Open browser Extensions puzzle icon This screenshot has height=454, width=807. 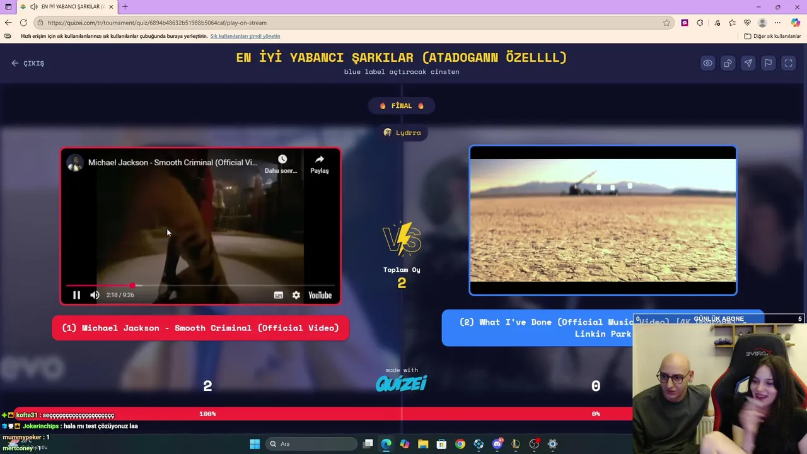[x=700, y=23]
